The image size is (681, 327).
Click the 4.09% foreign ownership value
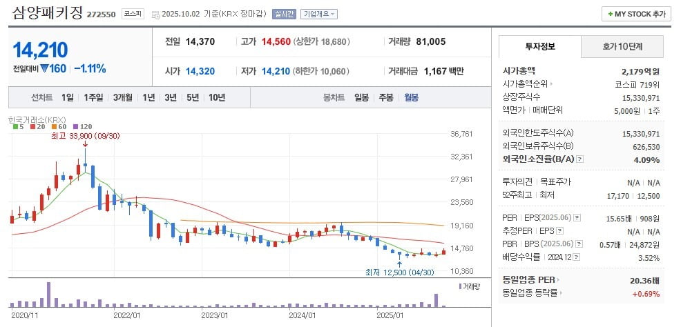(646, 160)
